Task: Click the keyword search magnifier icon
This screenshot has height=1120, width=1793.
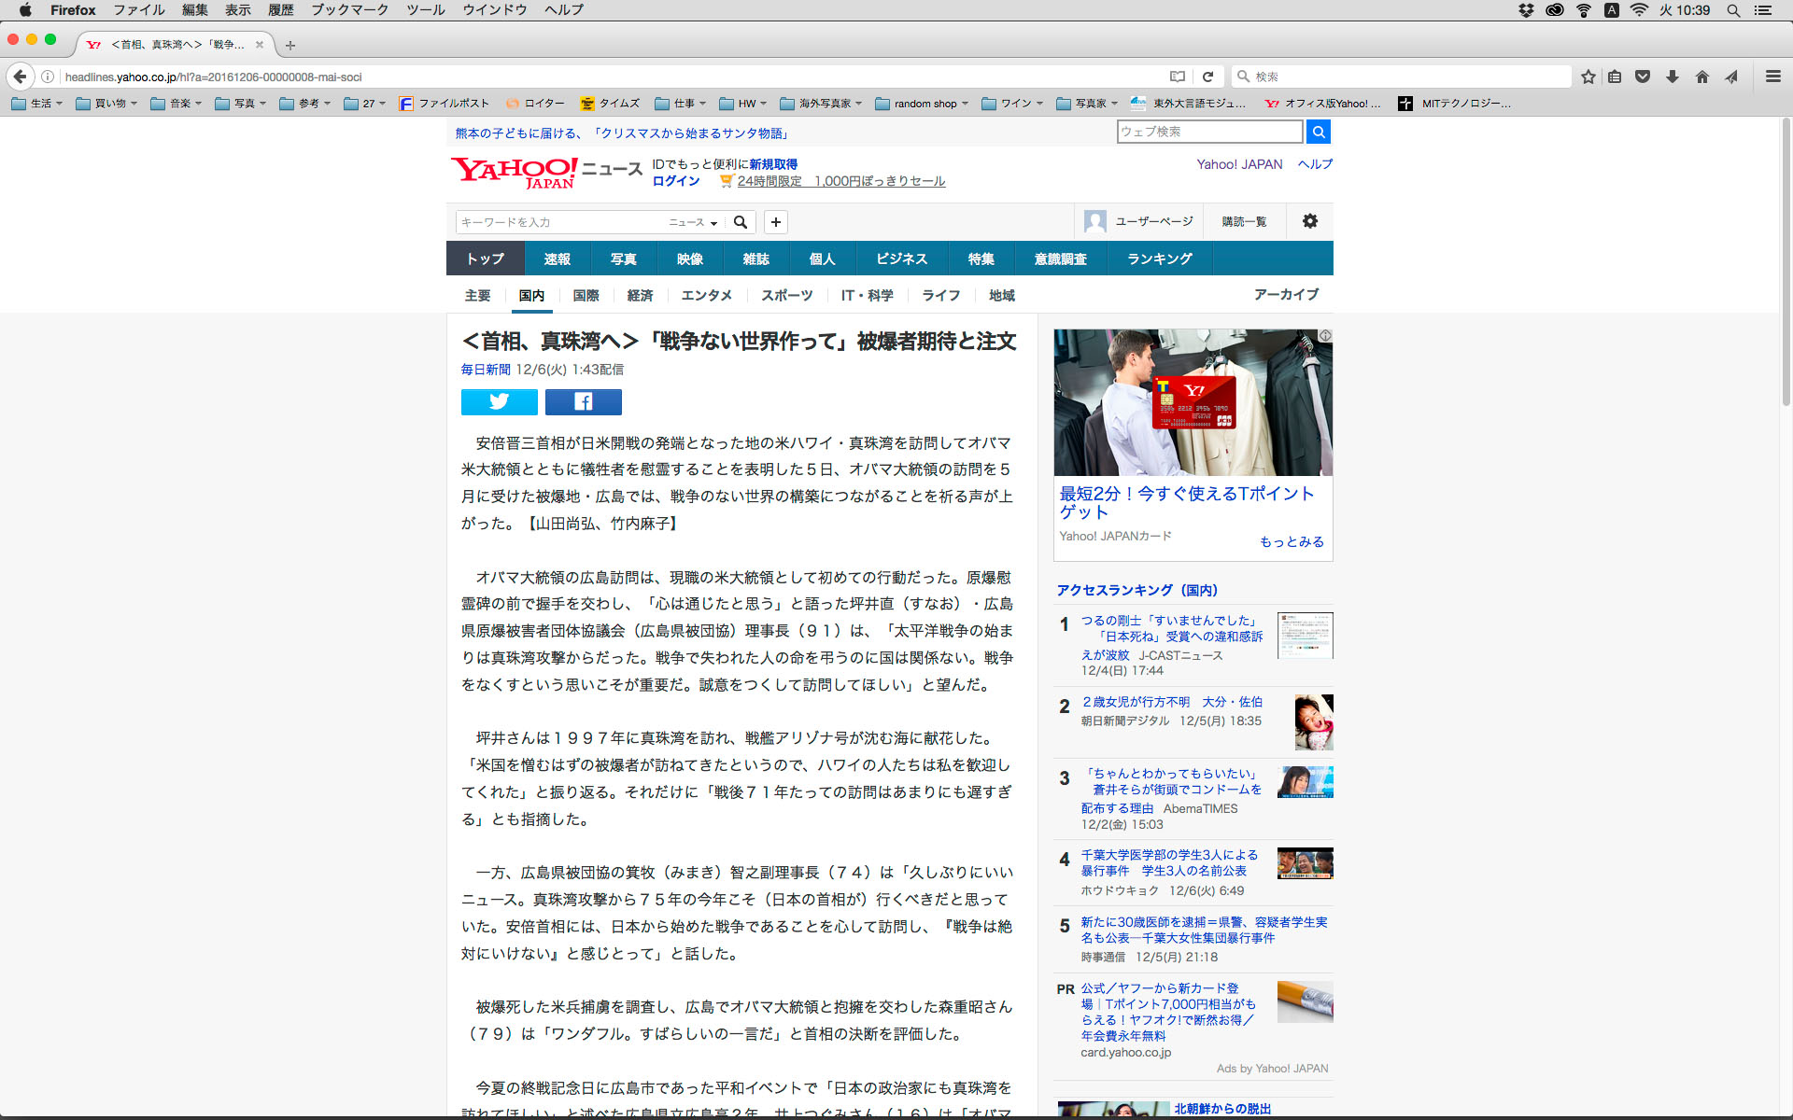Action: coord(741,222)
